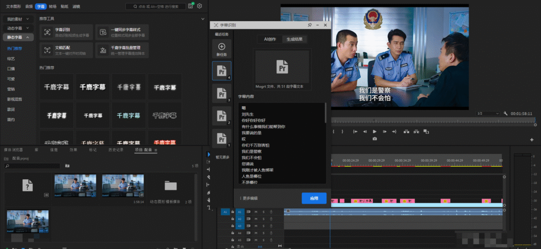Click the 字幕识别 subtitle recognition tool
The height and width of the screenshot is (249, 541).
[66, 32]
